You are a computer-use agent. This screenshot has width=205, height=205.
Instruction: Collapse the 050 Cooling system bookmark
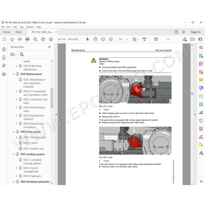click(x=14, y=154)
